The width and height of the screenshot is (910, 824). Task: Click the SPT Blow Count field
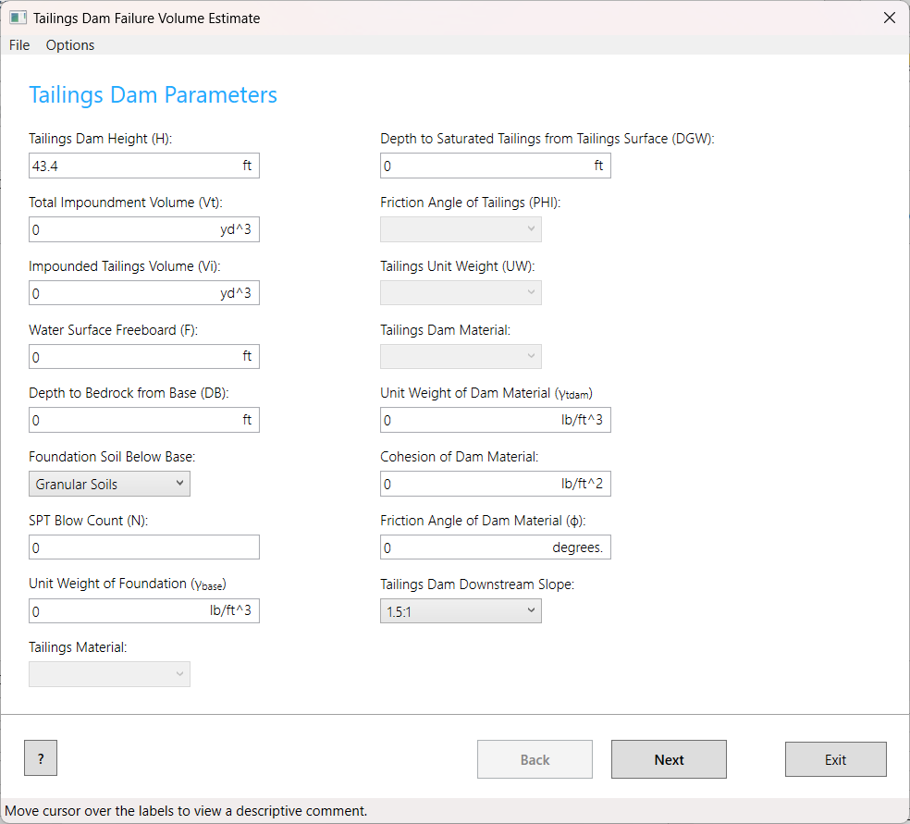pyautogui.click(x=143, y=547)
